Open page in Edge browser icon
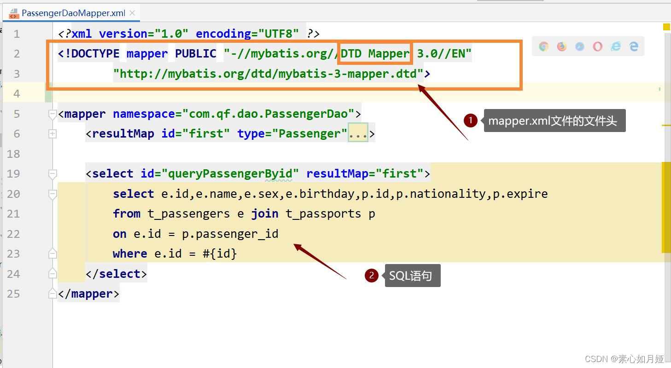The image size is (671, 368). [634, 46]
